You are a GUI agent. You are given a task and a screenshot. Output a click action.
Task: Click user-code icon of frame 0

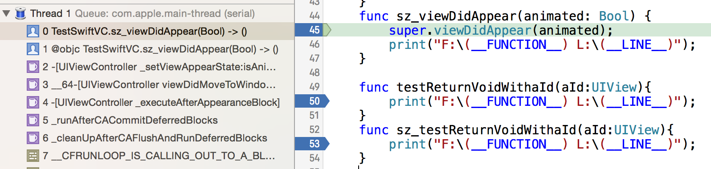(x=33, y=32)
